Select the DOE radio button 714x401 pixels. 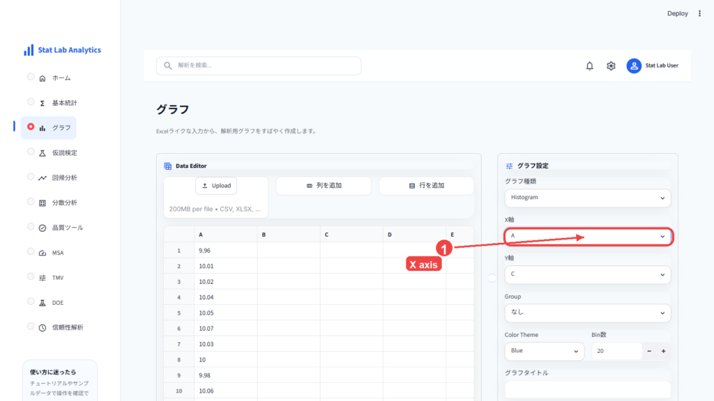click(31, 301)
